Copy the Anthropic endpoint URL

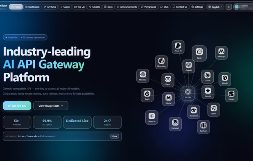115,136
